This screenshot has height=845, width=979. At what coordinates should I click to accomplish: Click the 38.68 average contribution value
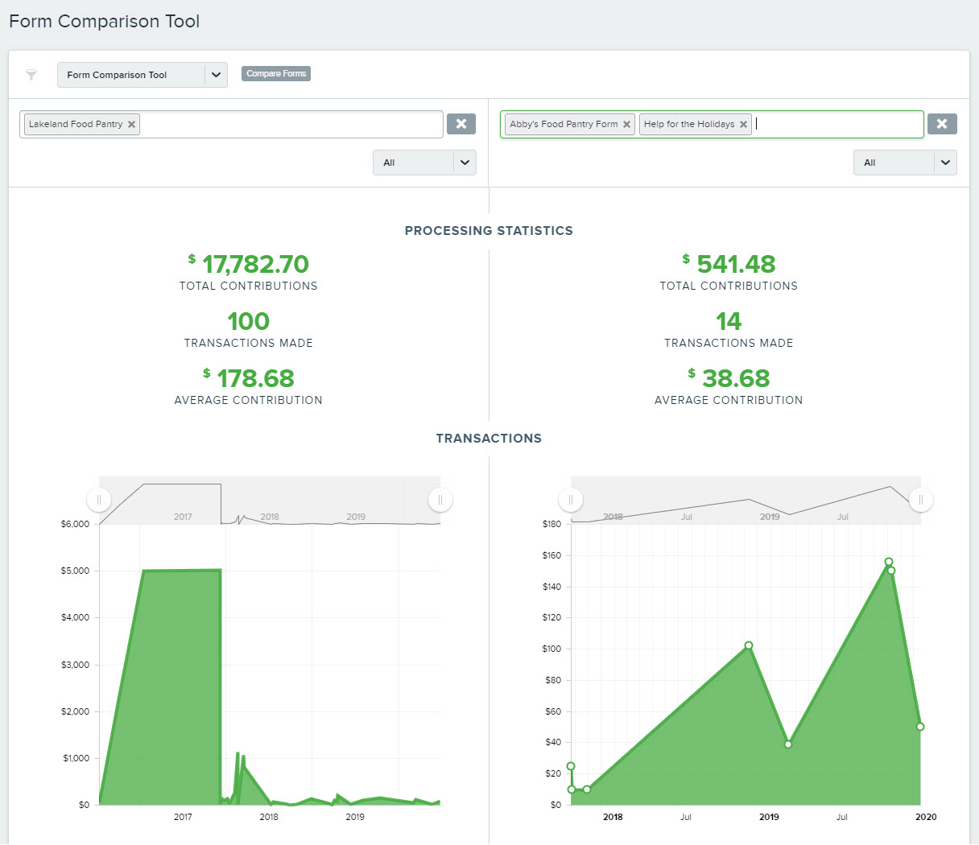point(736,378)
